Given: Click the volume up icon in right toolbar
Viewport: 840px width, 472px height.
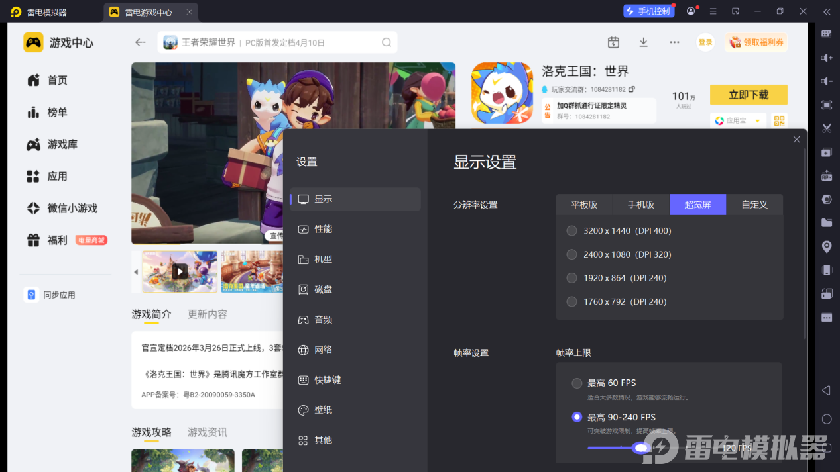Looking at the screenshot, I should pyautogui.click(x=827, y=58).
